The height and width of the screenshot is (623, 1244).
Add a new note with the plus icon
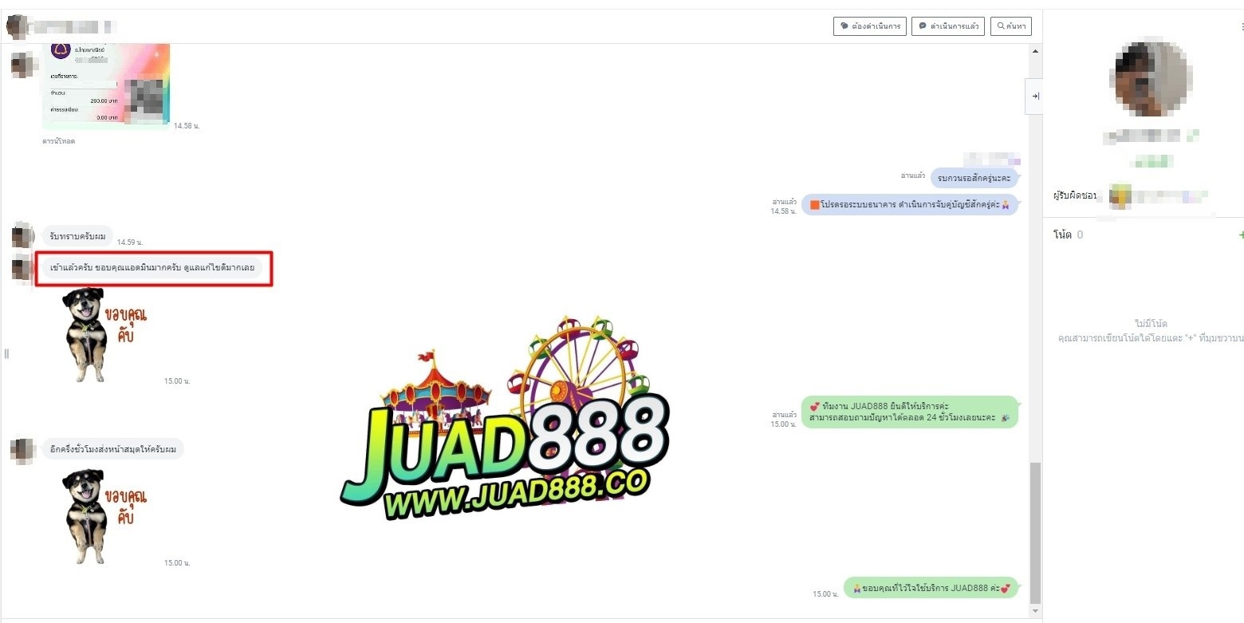point(1240,235)
